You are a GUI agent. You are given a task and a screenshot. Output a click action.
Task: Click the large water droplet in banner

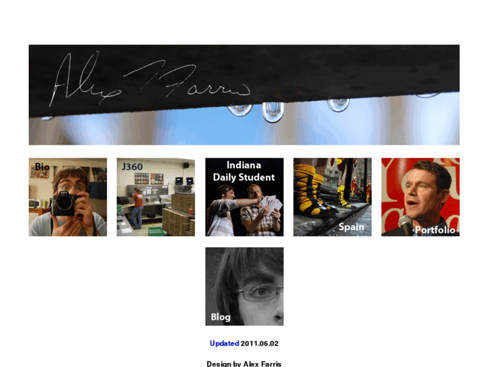point(272,112)
